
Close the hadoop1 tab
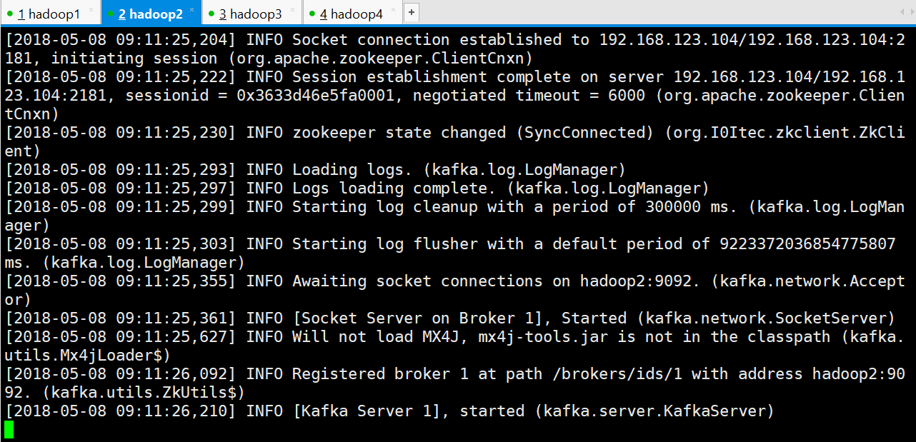[x=91, y=10]
